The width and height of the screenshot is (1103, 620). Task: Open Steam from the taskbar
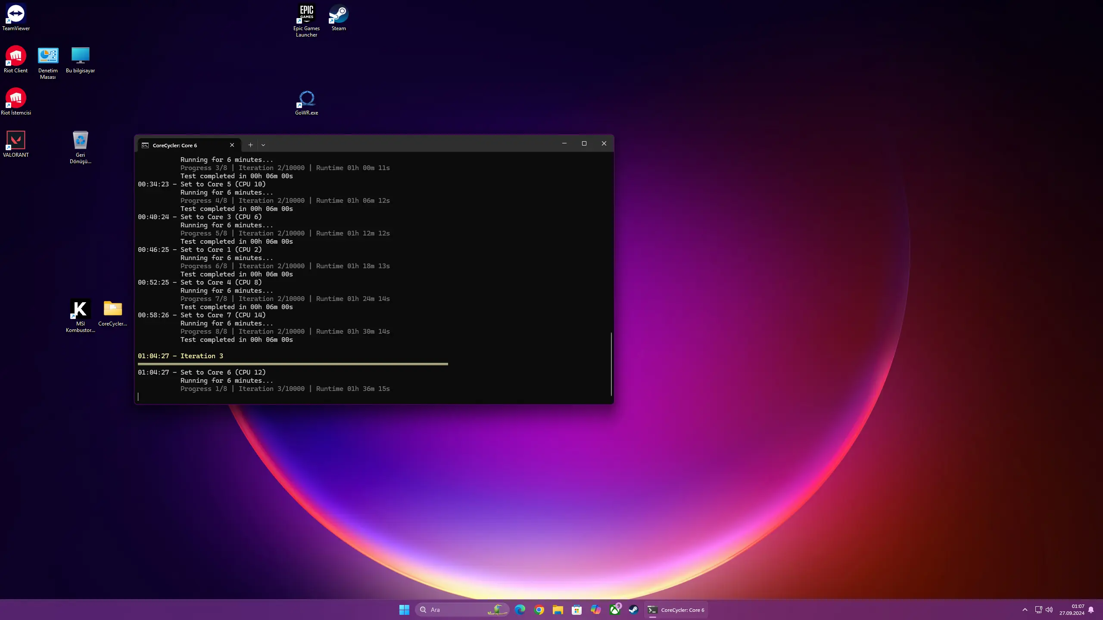(x=633, y=610)
